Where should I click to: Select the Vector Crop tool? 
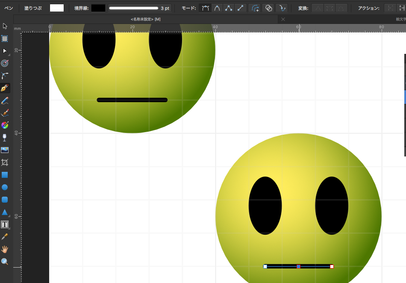click(x=5, y=162)
